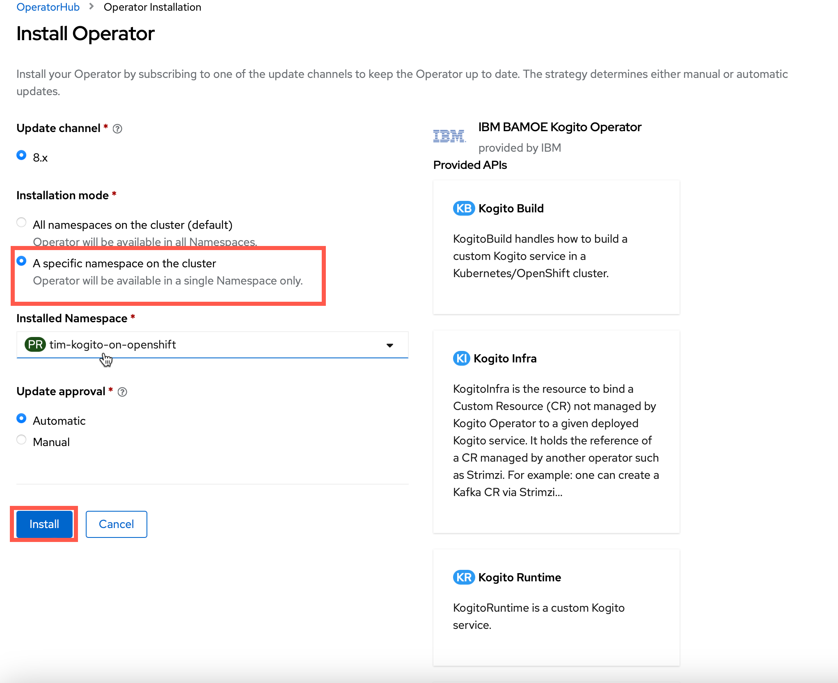Click the KogitoRuntime description text
The height and width of the screenshot is (683, 838).
pos(538,616)
